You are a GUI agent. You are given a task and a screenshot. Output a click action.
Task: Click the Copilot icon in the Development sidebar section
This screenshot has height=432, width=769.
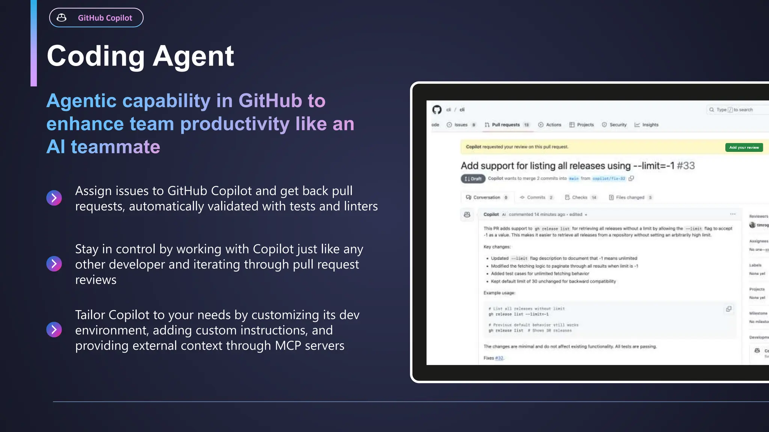point(757,351)
